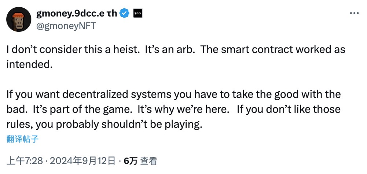Click the phrase "take the good with the"

click(x=286, y=94)
